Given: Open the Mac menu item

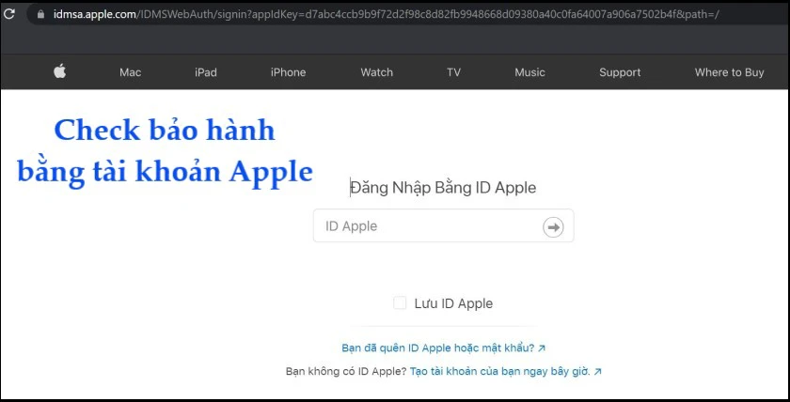Looking at the screenshot, I should click(x=130, y=72).
